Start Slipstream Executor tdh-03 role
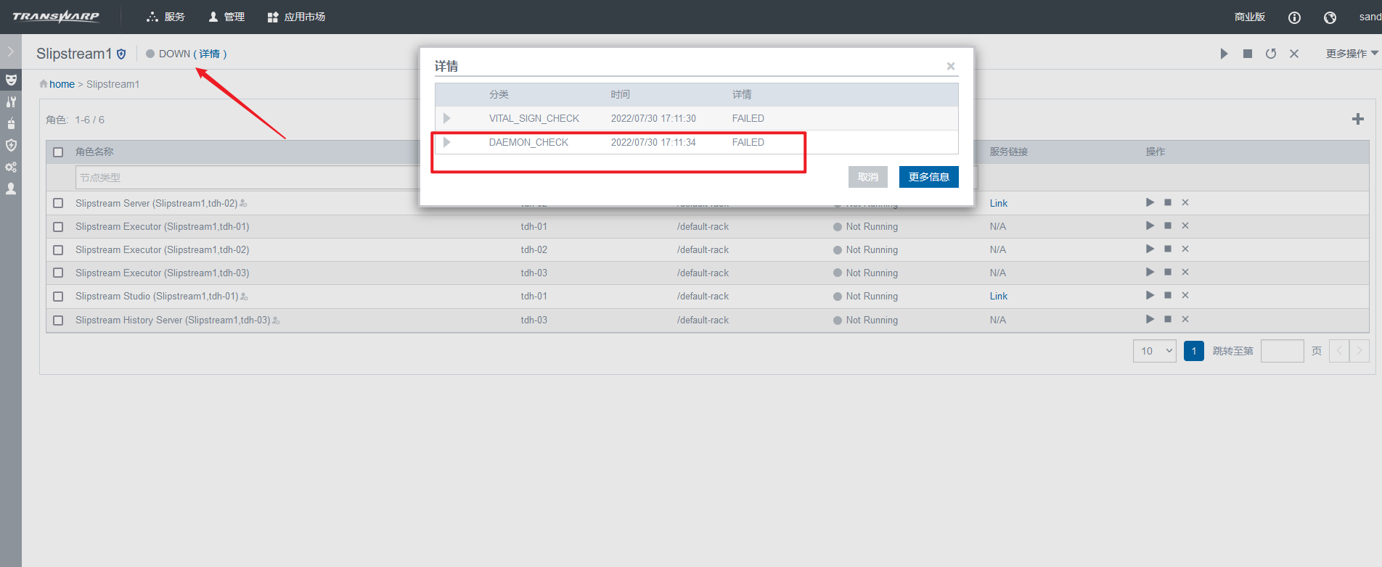 point(1150,272)
